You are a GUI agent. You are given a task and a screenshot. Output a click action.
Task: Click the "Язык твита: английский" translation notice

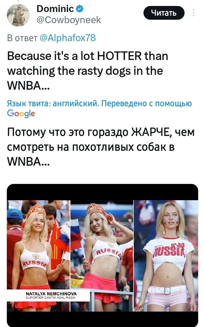[53, 103]
